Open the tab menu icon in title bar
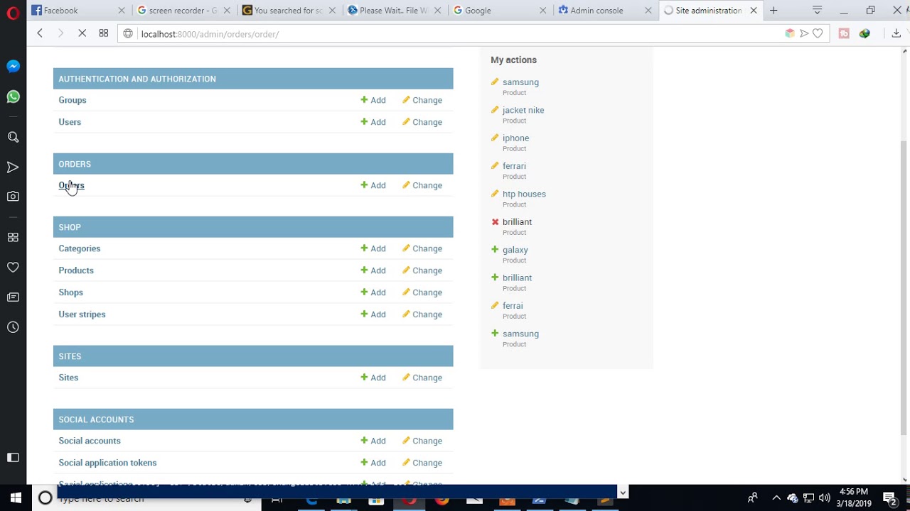 point(817,11)
